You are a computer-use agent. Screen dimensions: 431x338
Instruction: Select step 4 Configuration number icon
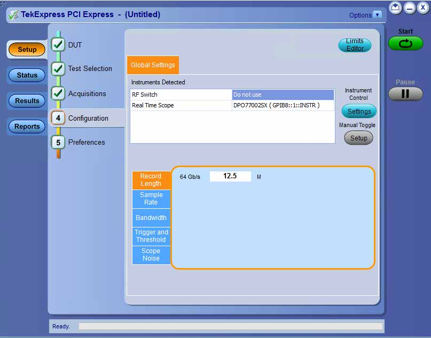tap(58, 118)
